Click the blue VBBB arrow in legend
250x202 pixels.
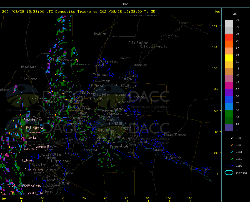[x=229, y=166]
